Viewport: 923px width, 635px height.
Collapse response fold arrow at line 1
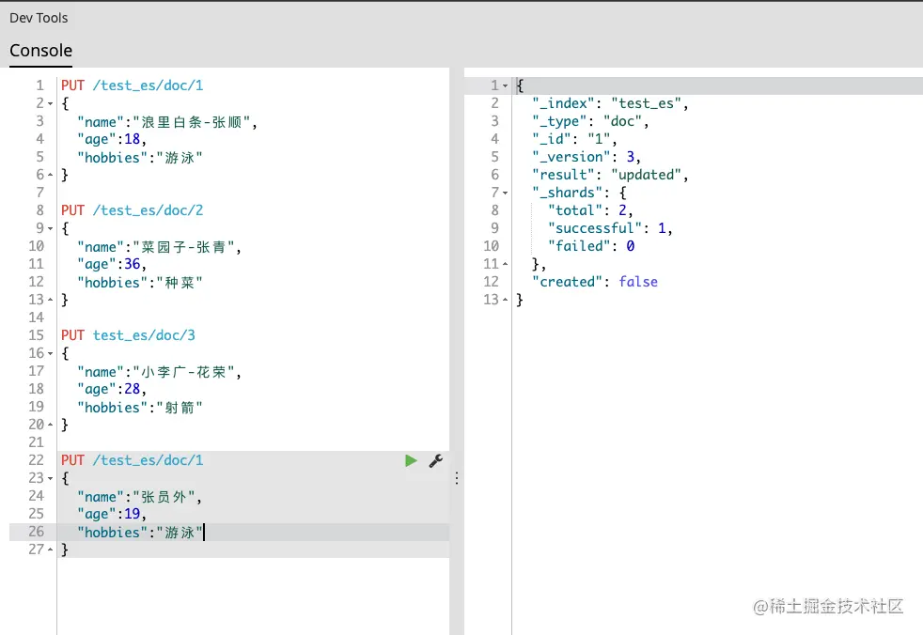tap(505, 85)
